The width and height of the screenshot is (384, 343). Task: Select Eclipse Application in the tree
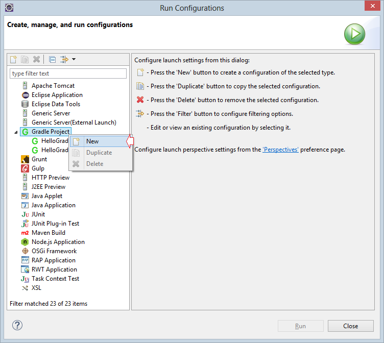[57, 95]
